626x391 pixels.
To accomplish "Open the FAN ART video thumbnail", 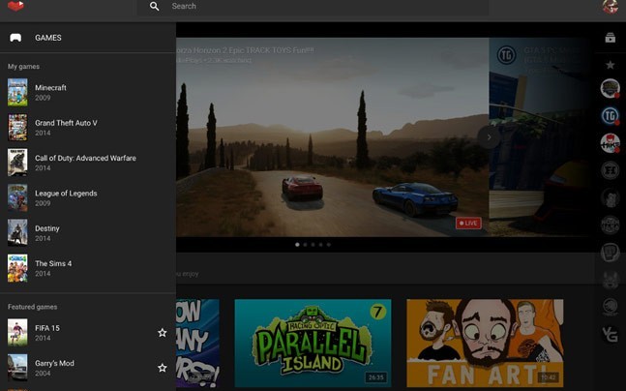I will click(485, 343).
